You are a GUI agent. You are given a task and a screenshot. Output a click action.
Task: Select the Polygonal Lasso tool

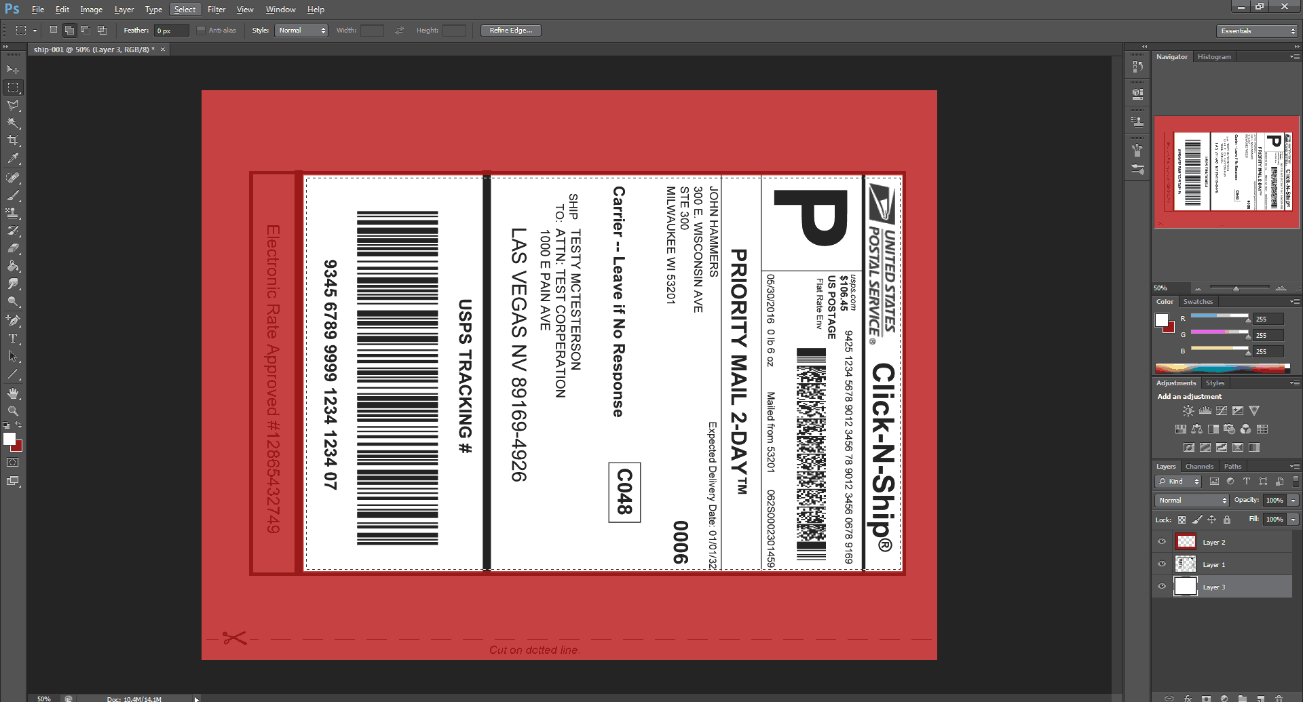point(13,105)
